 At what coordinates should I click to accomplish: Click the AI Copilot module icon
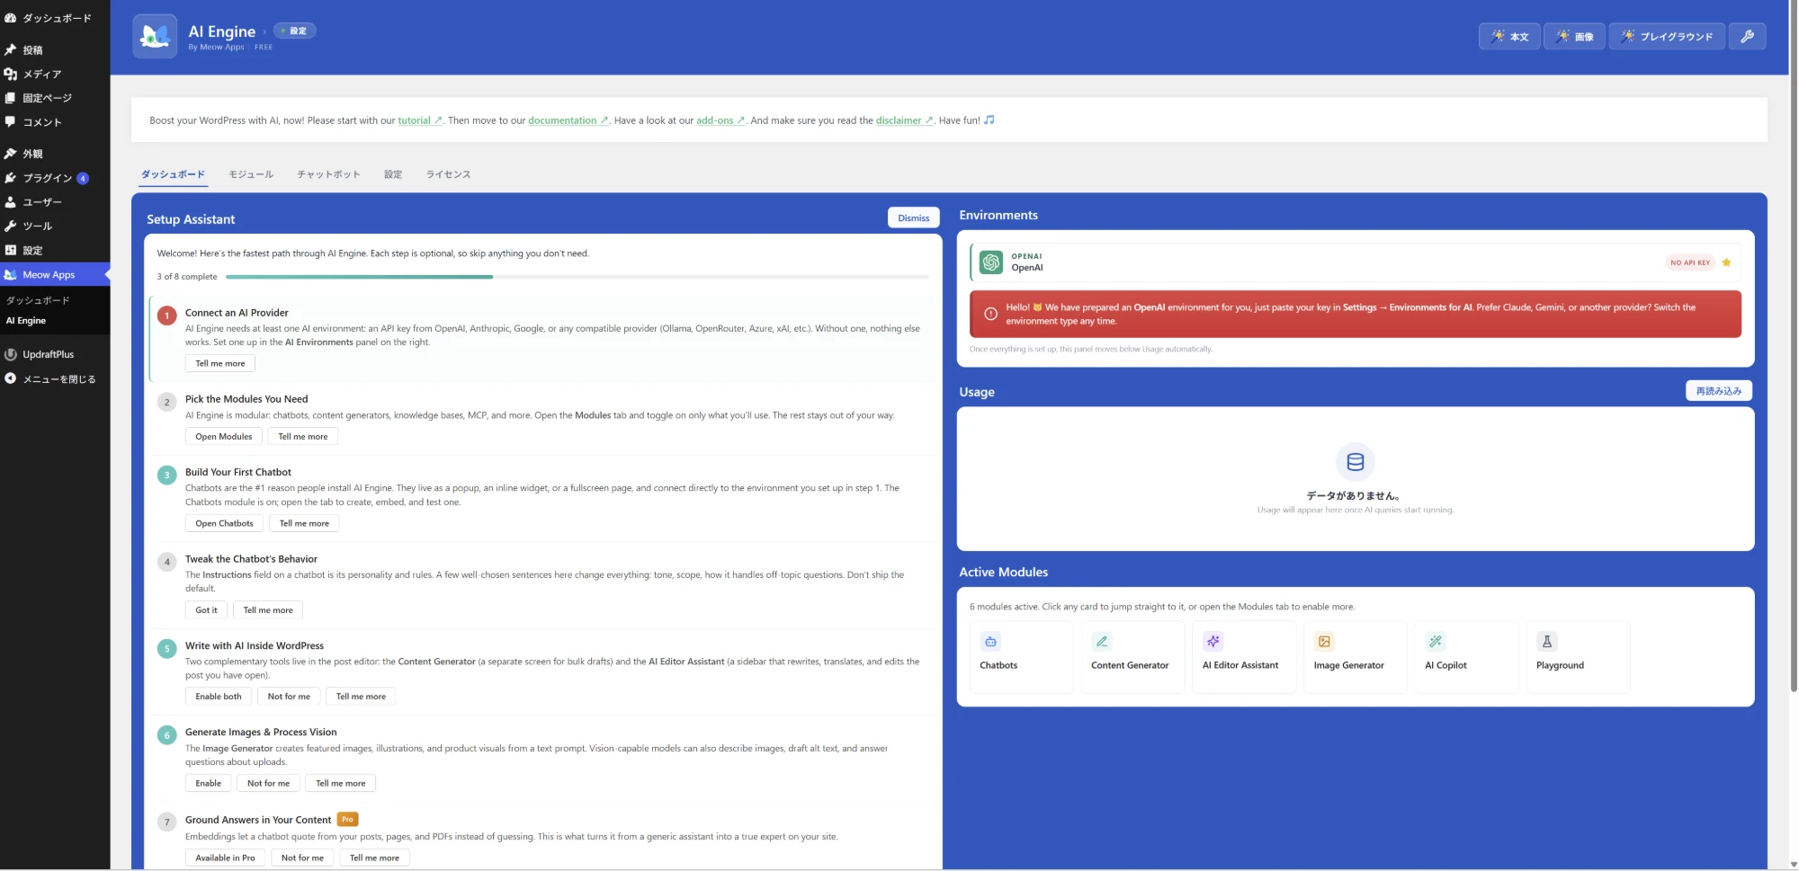(x=1436, y=641)
